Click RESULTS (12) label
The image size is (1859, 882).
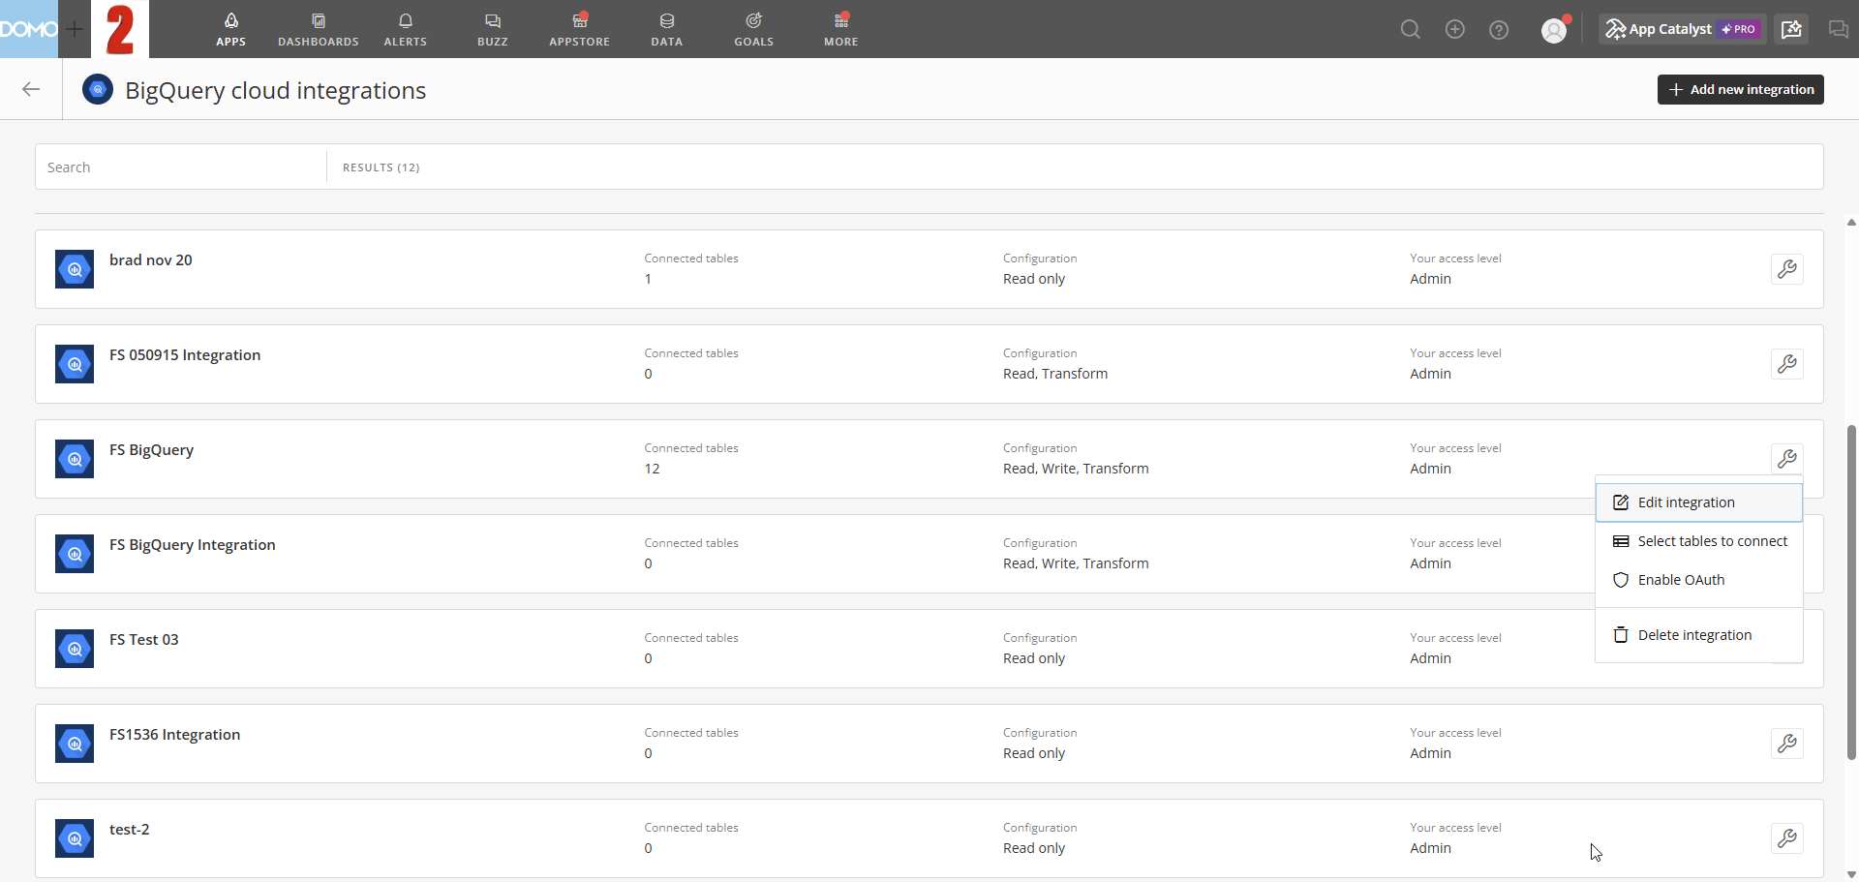point(381,167)
